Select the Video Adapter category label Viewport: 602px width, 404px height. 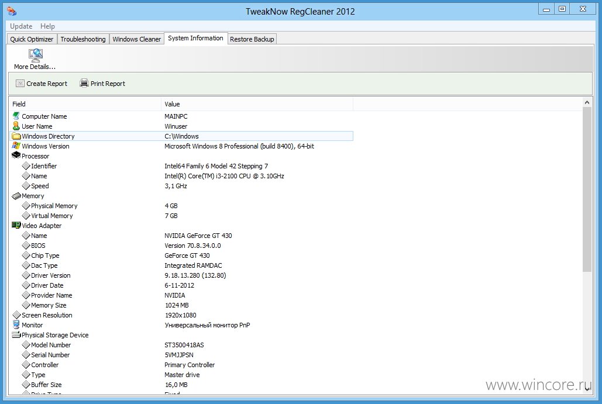pyautogui.click(x=42, y=226)
